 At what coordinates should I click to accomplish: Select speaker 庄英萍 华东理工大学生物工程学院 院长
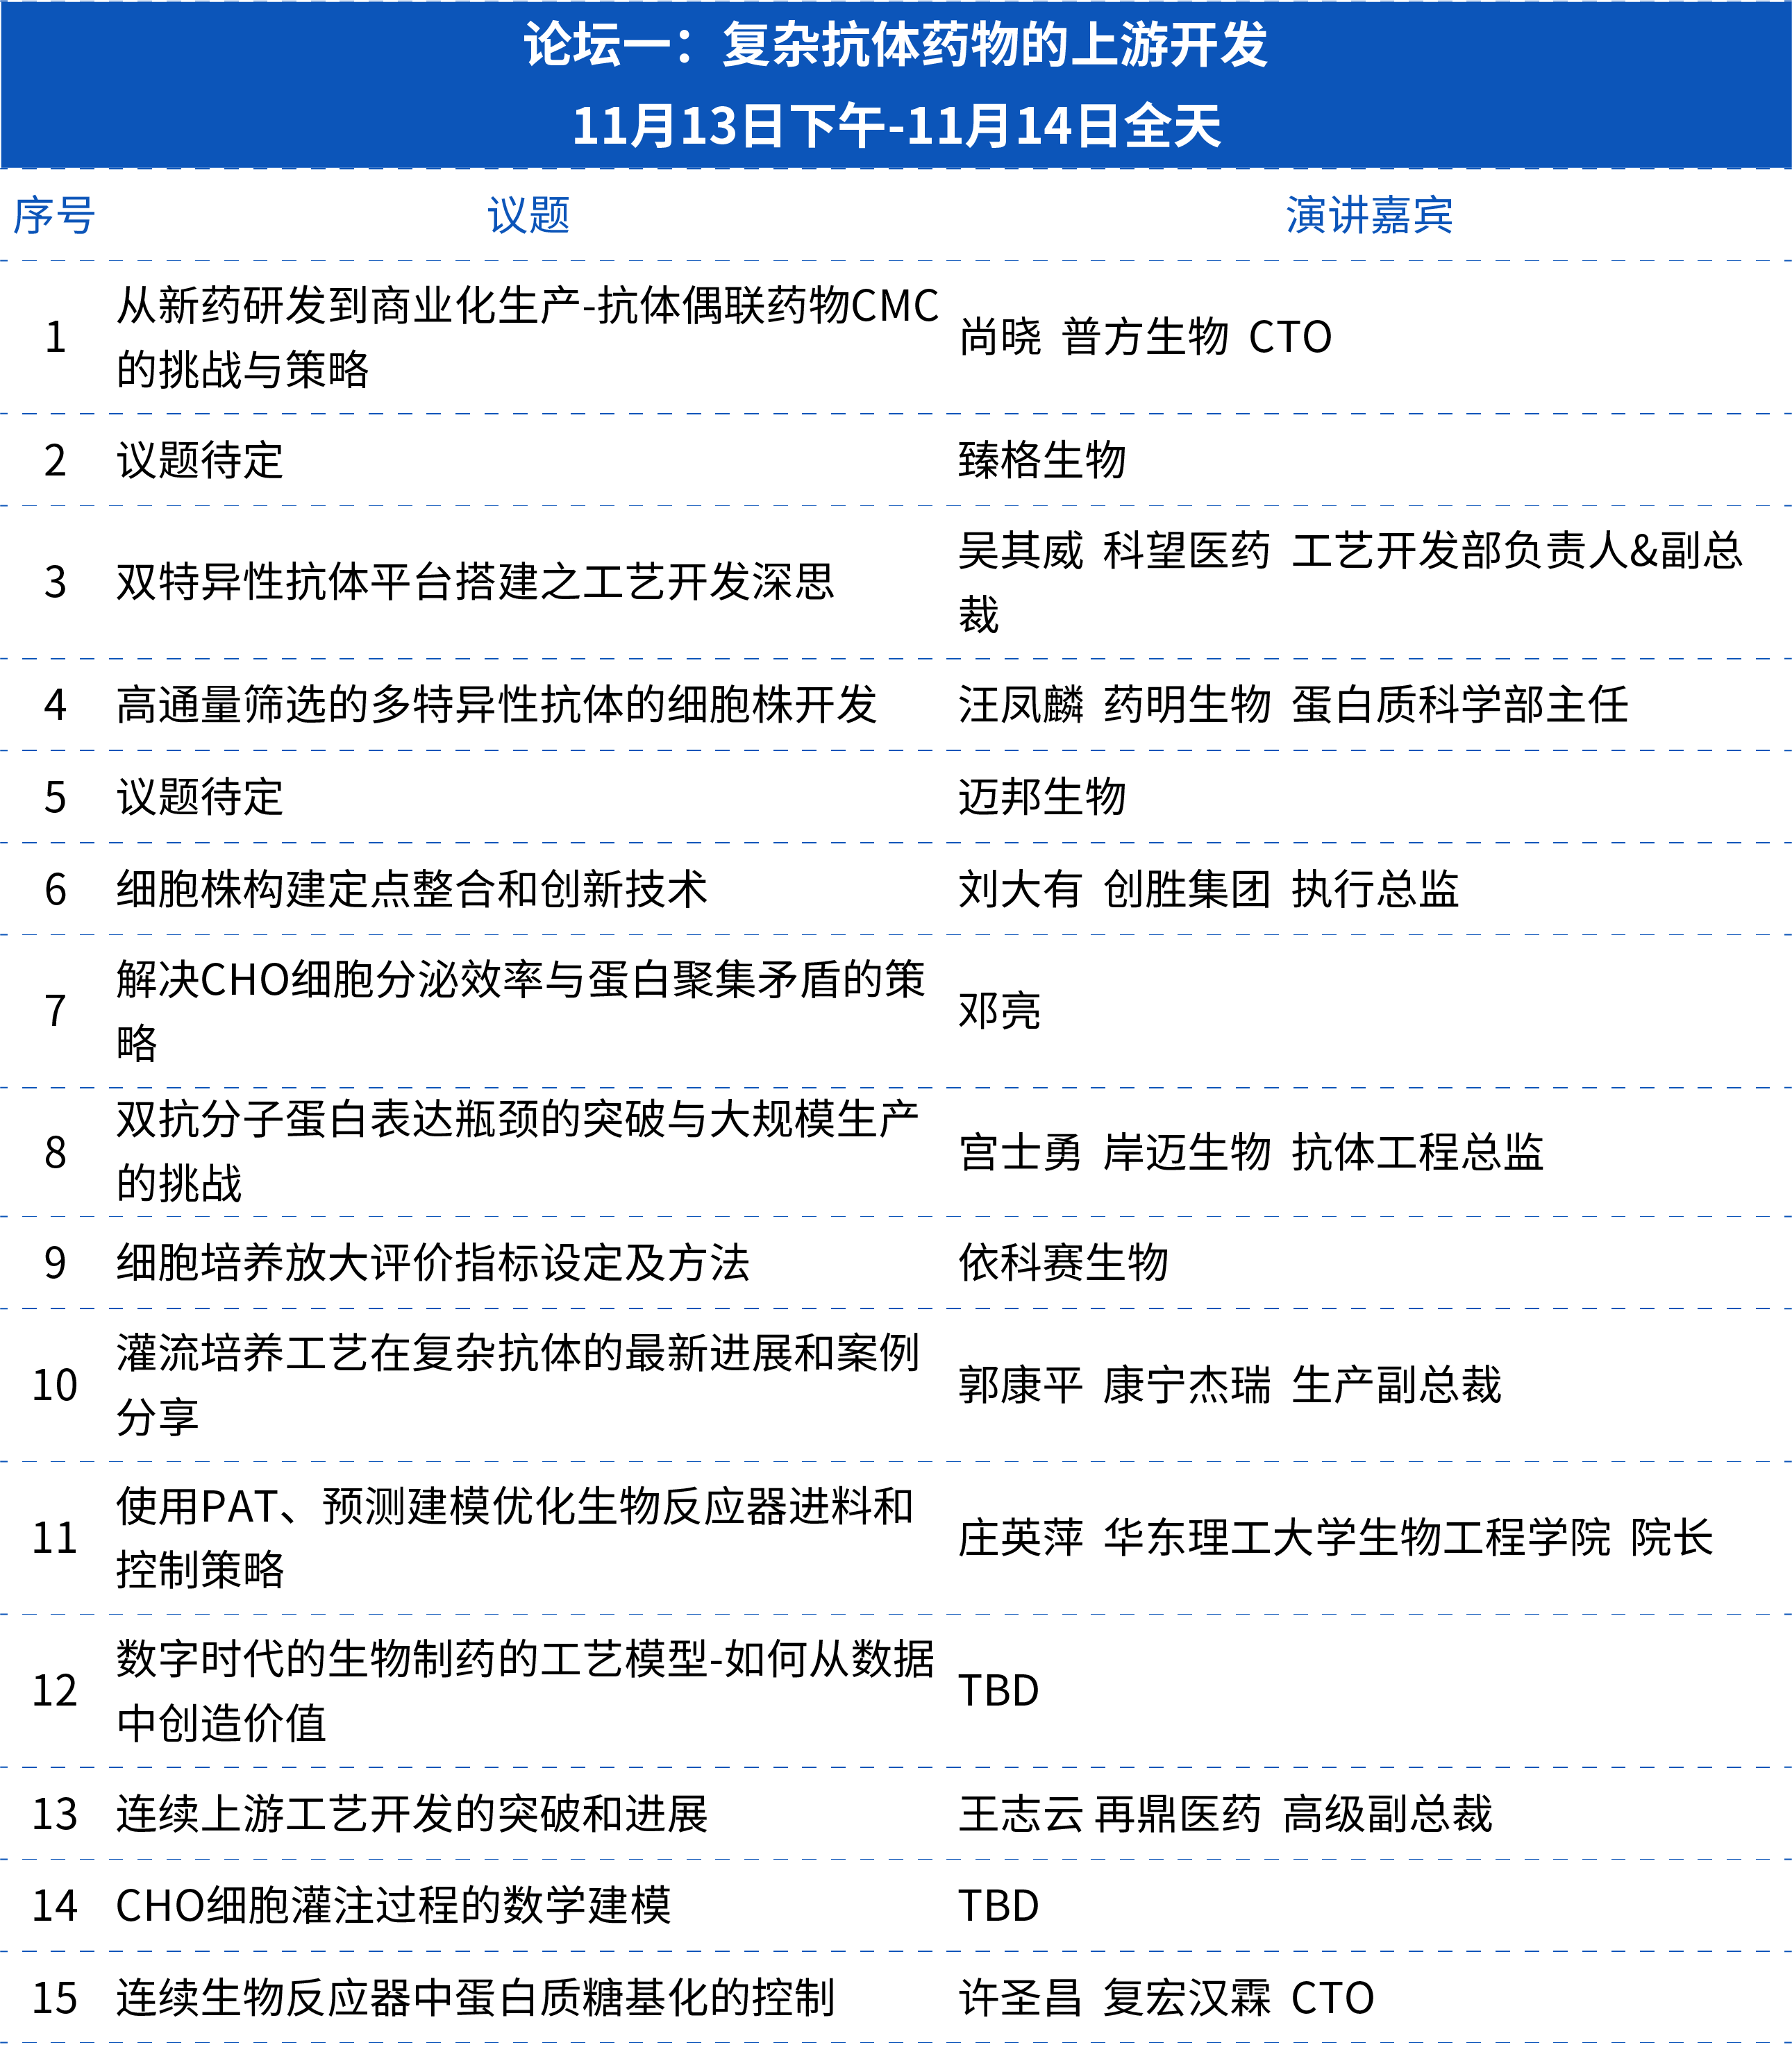(x=1336, y=1538)
